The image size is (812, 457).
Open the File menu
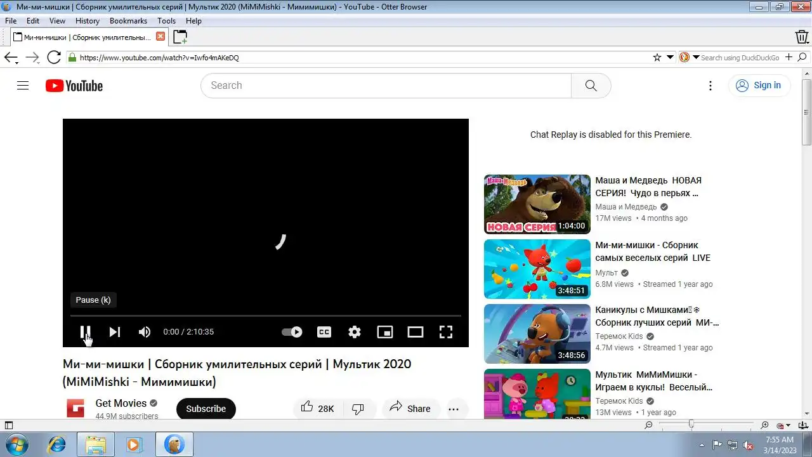(x=11, y=21)
